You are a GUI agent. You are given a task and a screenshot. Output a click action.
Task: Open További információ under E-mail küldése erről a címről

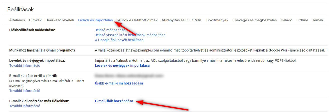[x=25, y=91]
